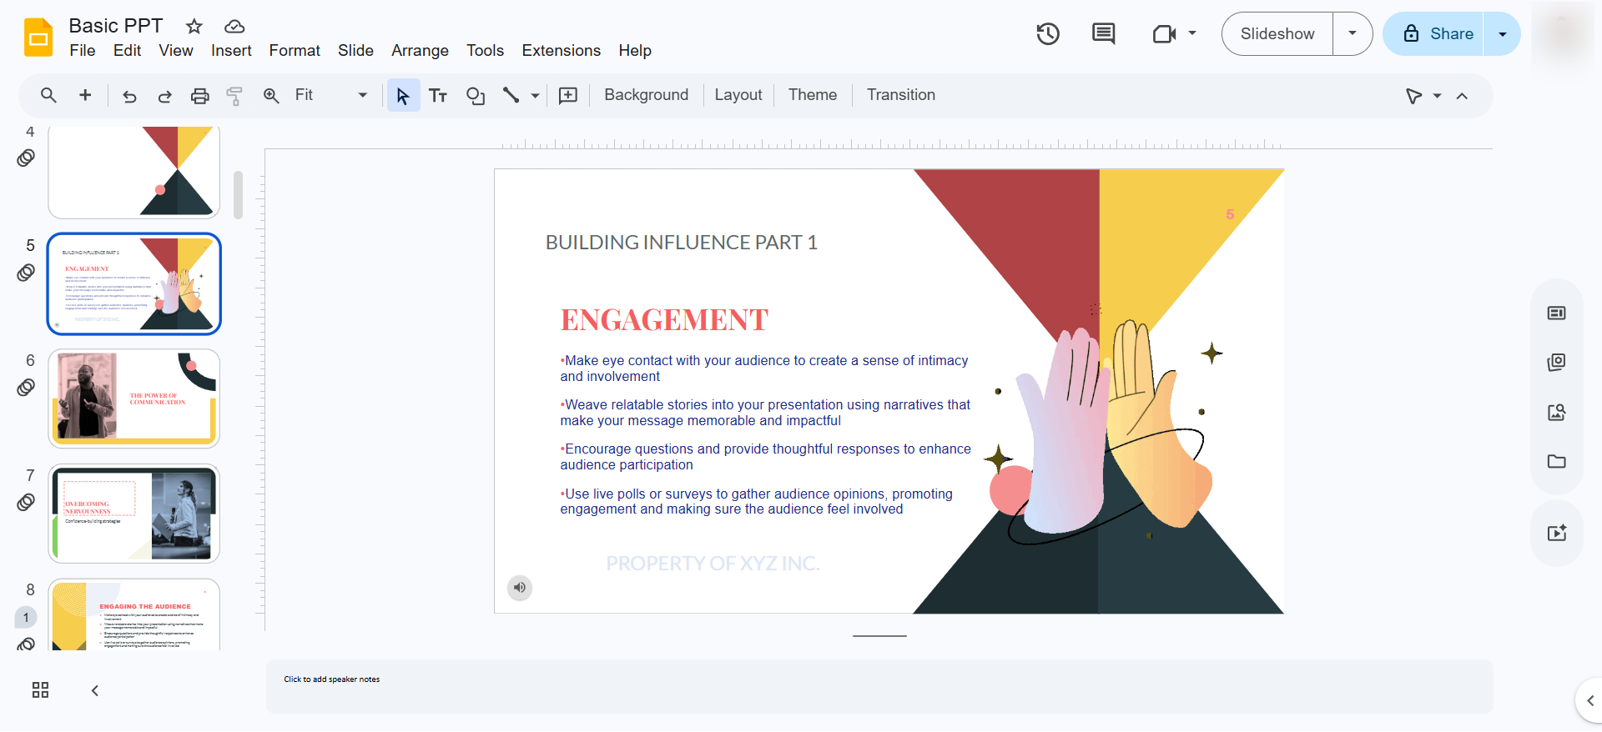The width and height of the screenshot is (1602, 732).
Task: Open version history clock icon
Action: point(1048,34)
